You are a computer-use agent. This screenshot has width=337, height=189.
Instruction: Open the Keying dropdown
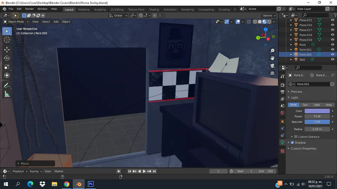36,171
